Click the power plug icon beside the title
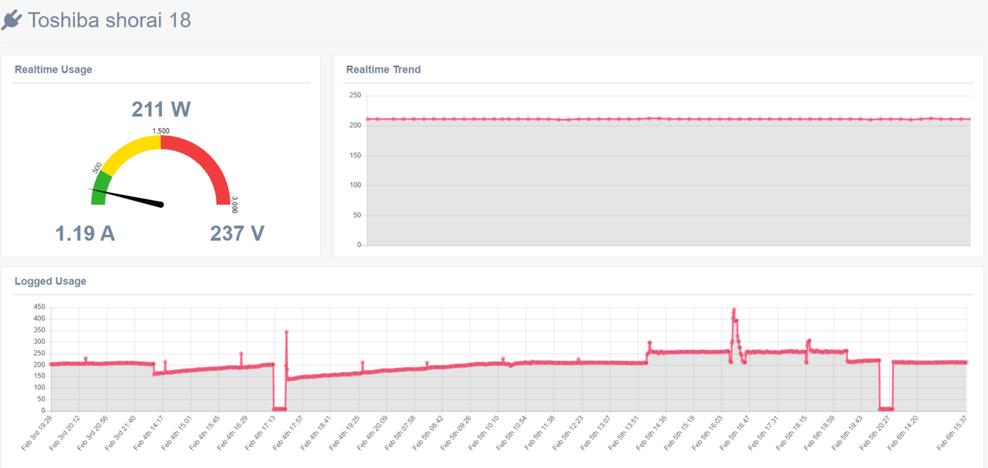 pos(12,21)
